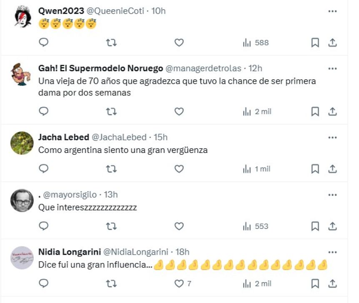359x303 pixels.
Task: Open the @managerdetrolas profile handle
Action: click(203, 69)
